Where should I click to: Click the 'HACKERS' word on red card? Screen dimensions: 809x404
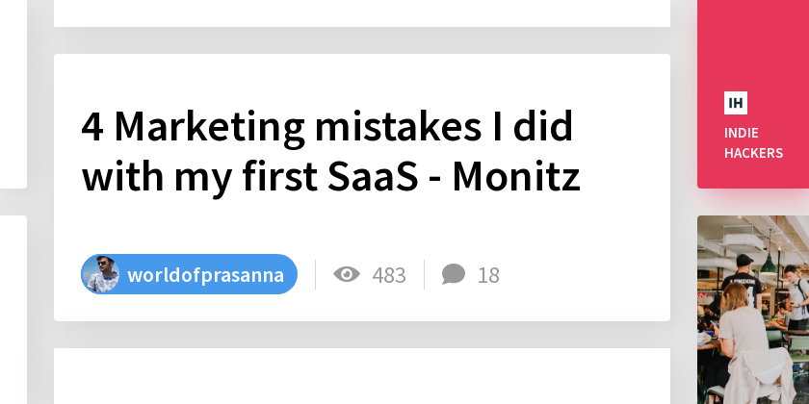point(753,153)
